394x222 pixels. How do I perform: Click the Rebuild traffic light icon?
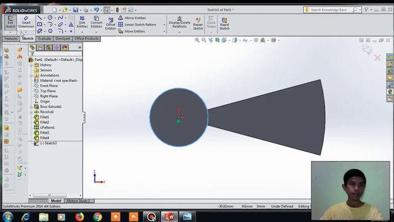(117, 10)
